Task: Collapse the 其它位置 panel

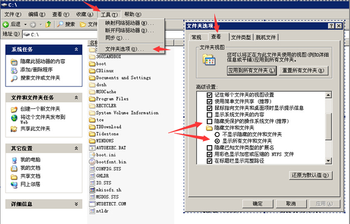Action: pos(76,148)
